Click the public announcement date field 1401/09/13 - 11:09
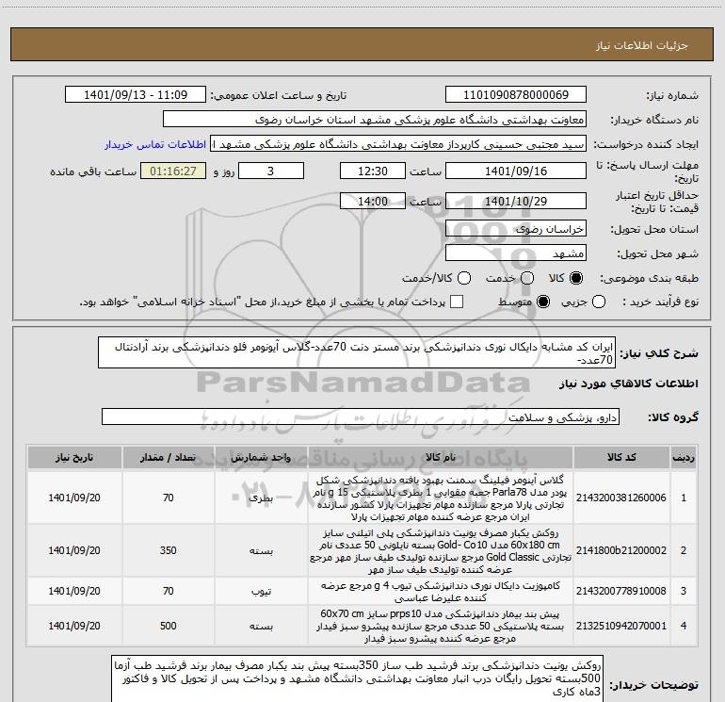725x702 pixels. (x=135, y=94)
